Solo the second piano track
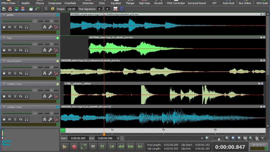The image size is (270, 152). point(15,73)
